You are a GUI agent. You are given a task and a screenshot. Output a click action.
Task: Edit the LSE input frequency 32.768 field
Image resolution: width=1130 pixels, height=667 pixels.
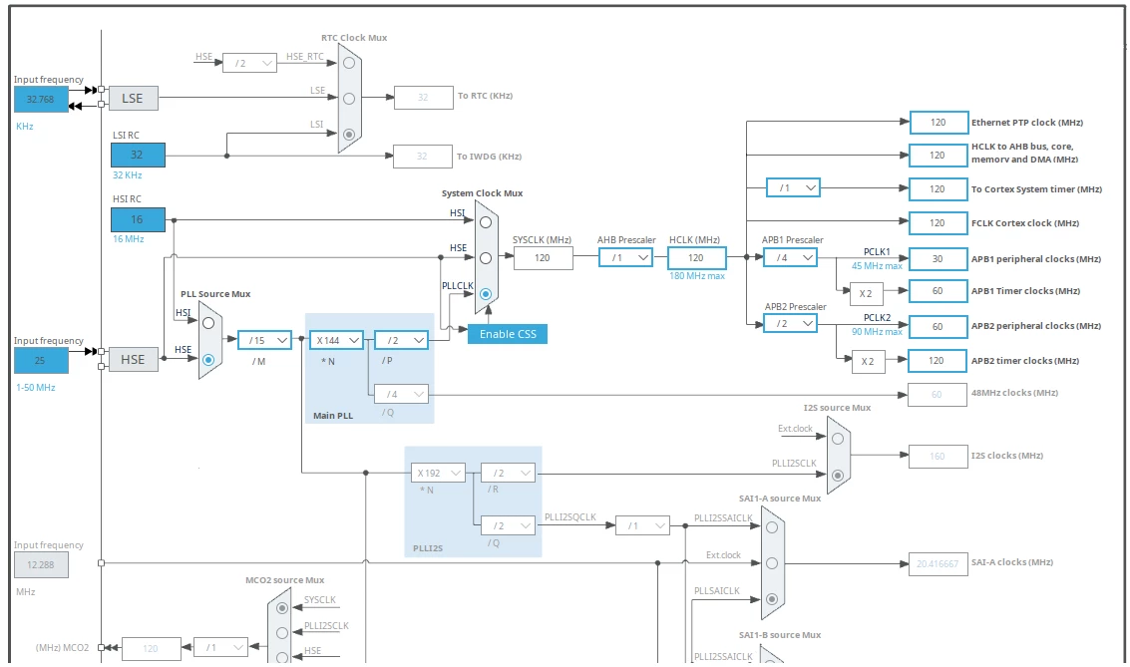click(x=41, y=100)
